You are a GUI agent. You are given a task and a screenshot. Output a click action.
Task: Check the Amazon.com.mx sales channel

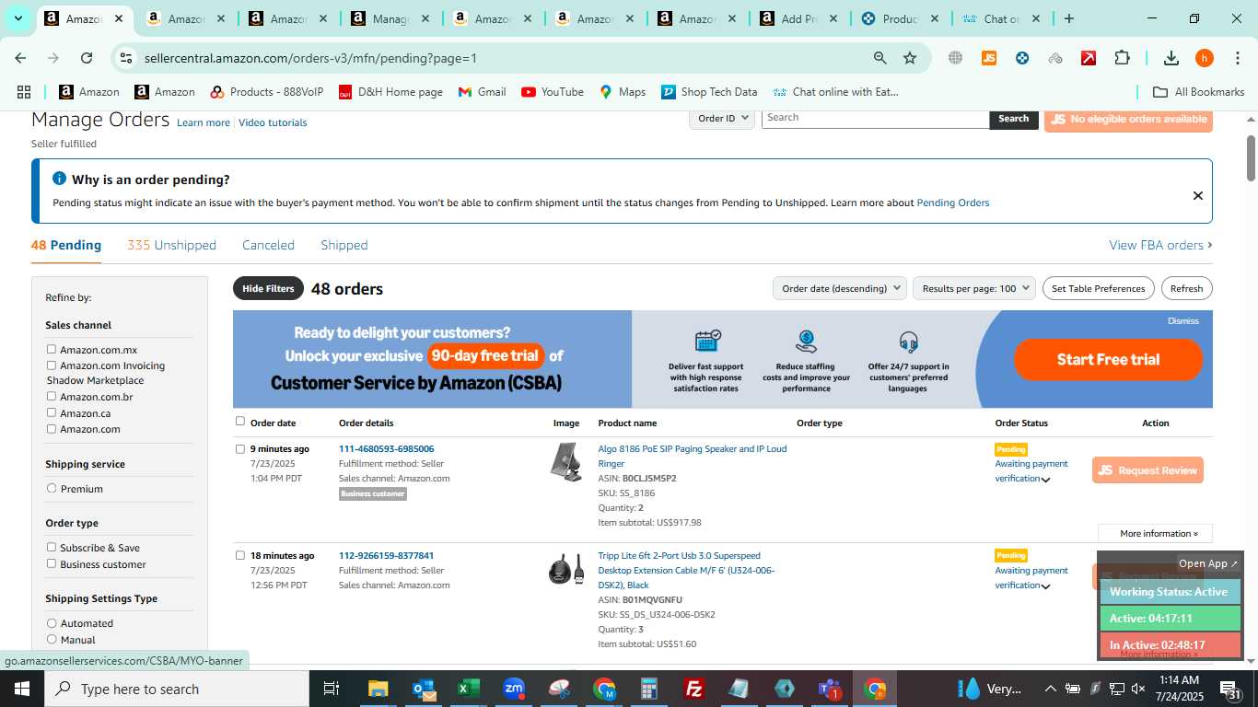(52, 349)
